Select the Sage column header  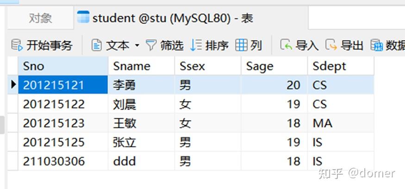click(x=274, y=66)
